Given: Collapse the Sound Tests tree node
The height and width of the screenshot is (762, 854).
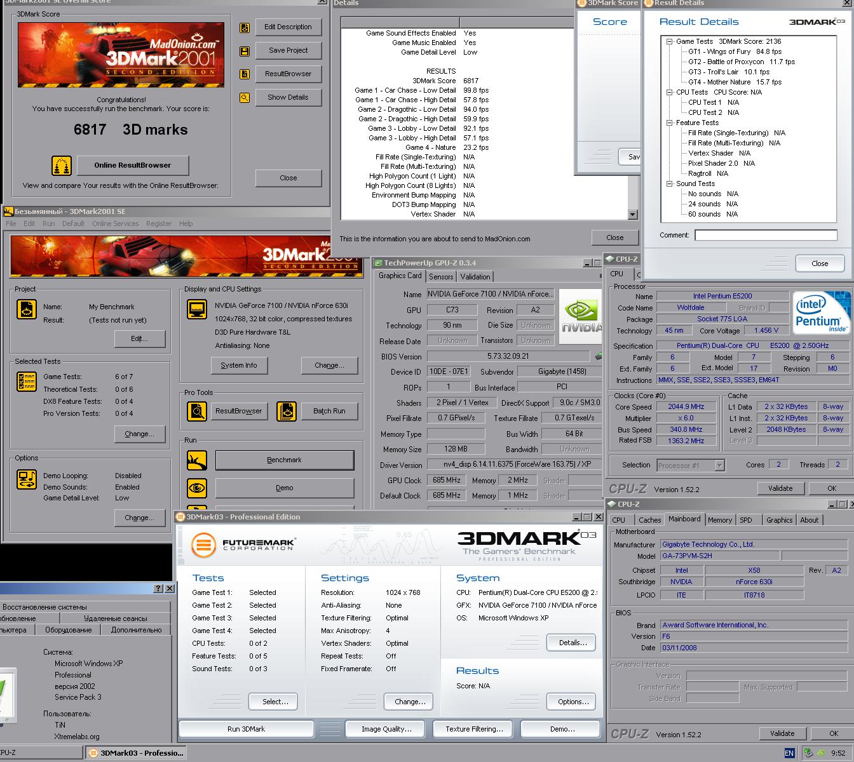Looking at the screenshot, I should pos(670,184).
